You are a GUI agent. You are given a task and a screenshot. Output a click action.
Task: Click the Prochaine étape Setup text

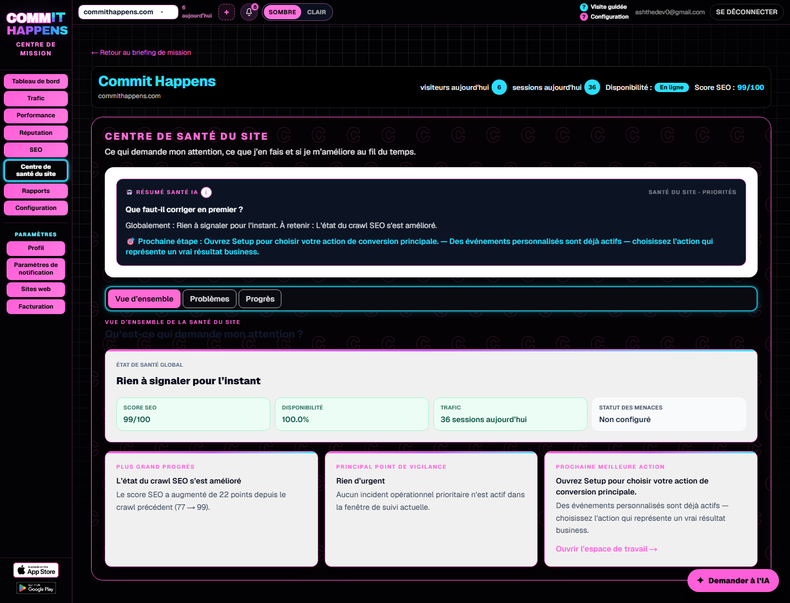[x=419, y=246]
